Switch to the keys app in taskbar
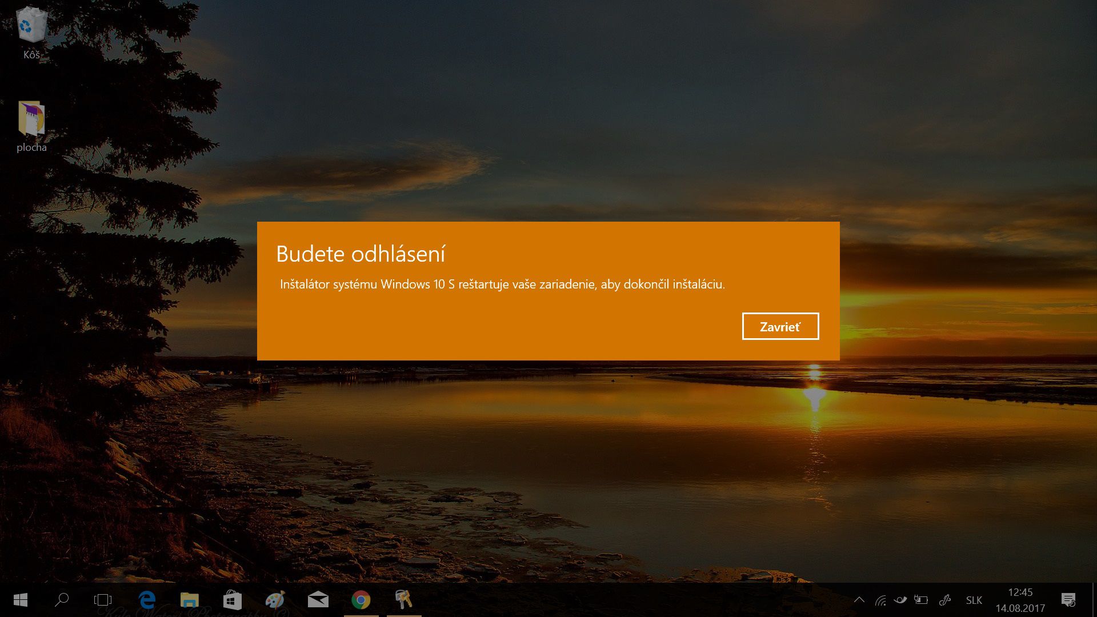 pyautogui.click(x=403, y=600)
